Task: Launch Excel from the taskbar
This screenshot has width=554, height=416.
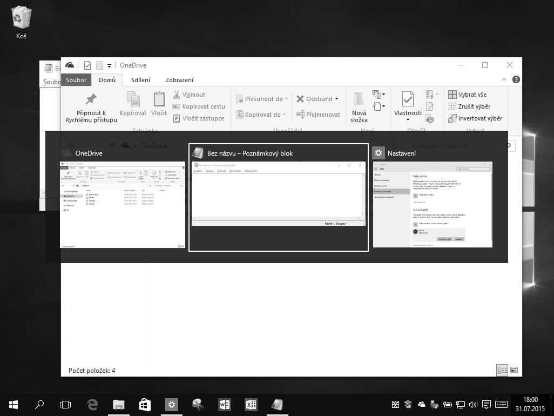Action: 251,405
